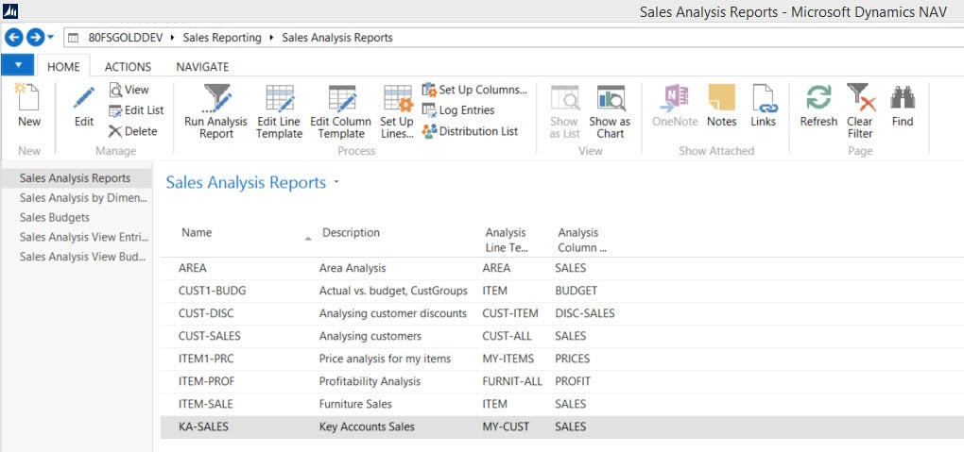Go back with the back arrow
This screenshot has width=964, height=452.
[x=13, y=38]
